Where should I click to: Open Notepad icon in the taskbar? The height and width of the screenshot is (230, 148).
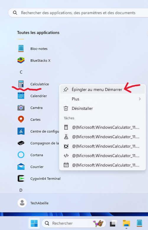pyautogui.click(x=139, y=223)
